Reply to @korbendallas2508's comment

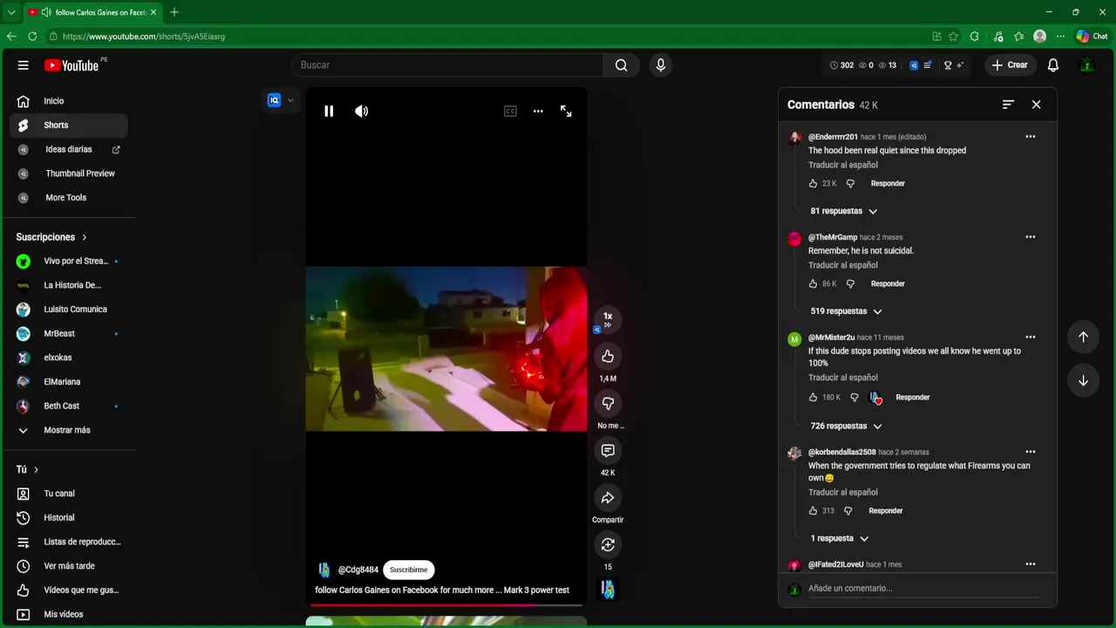(886, 511)
